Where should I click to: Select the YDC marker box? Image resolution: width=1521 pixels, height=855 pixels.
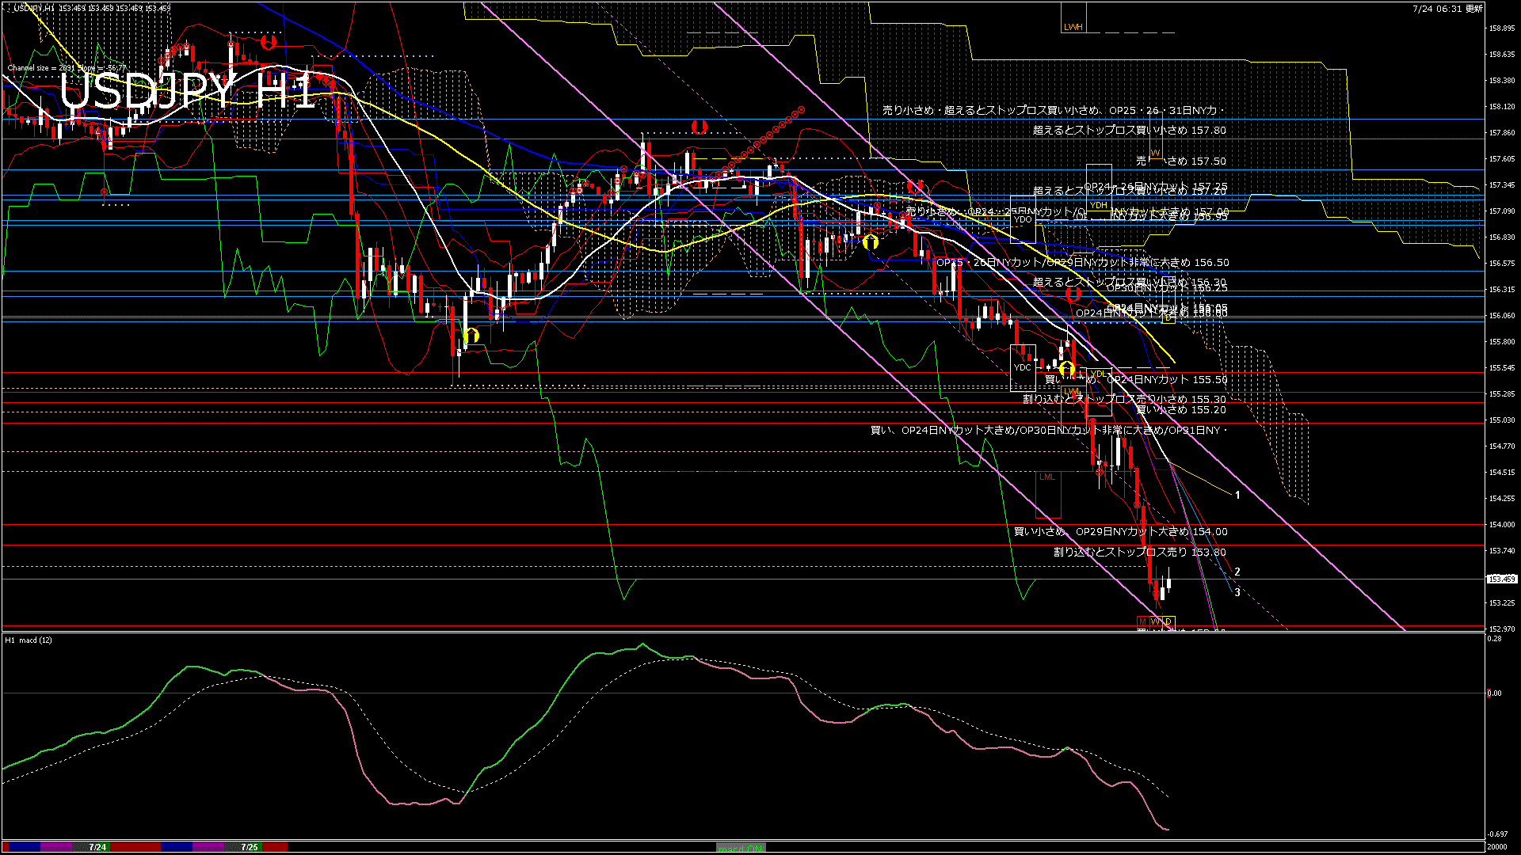(1023, 367)
